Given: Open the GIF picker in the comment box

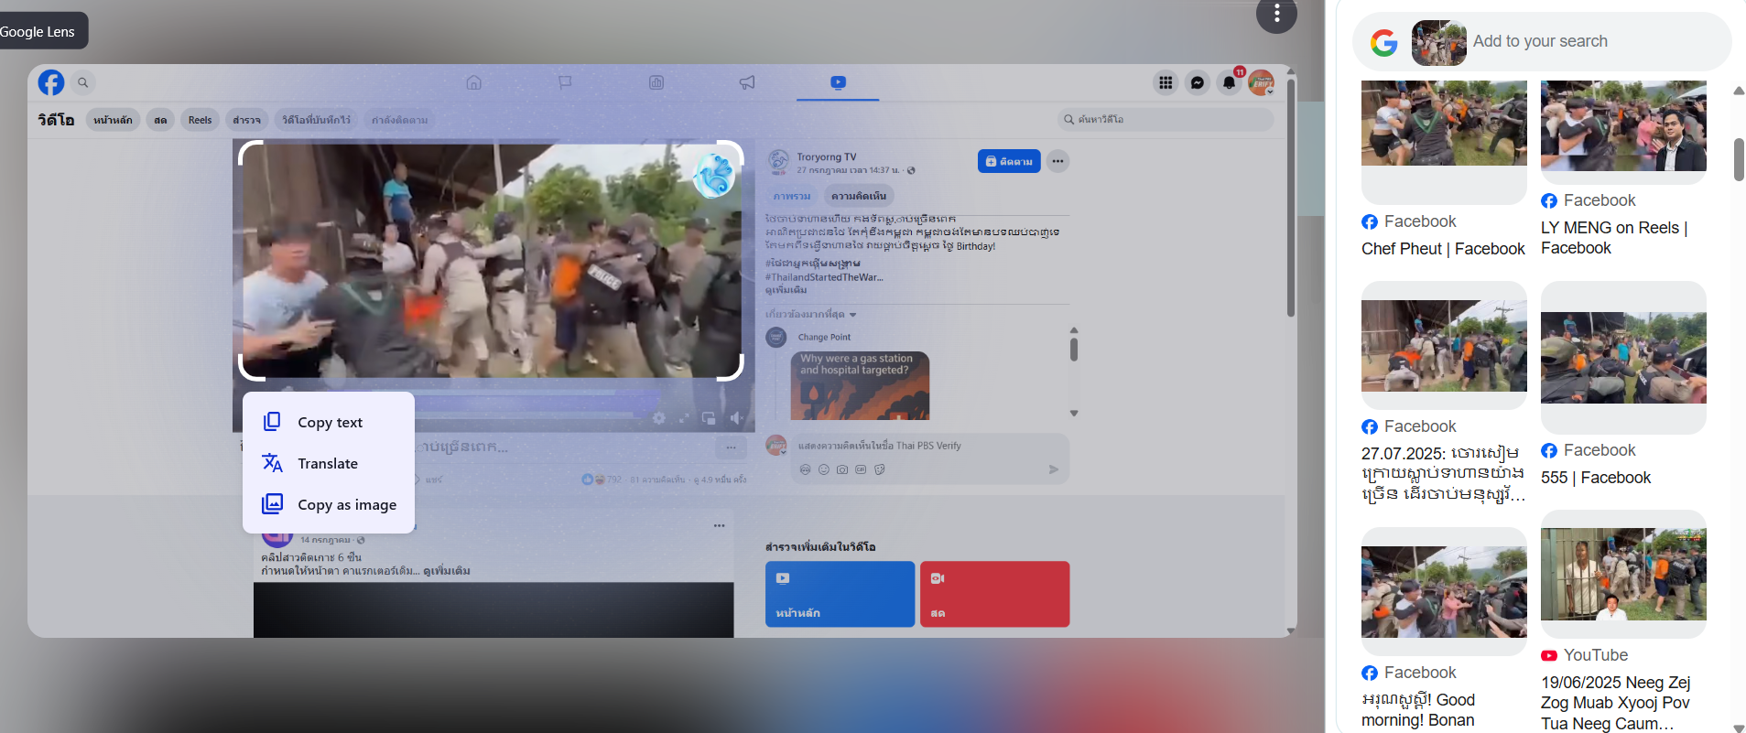Looking at the screenshot, I should pos(861,469).
